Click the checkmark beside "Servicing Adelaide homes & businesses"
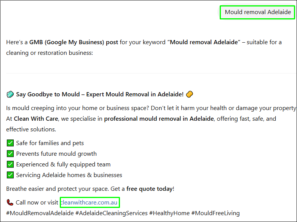The height and width of the screenshot is (222, 297). 10,175
